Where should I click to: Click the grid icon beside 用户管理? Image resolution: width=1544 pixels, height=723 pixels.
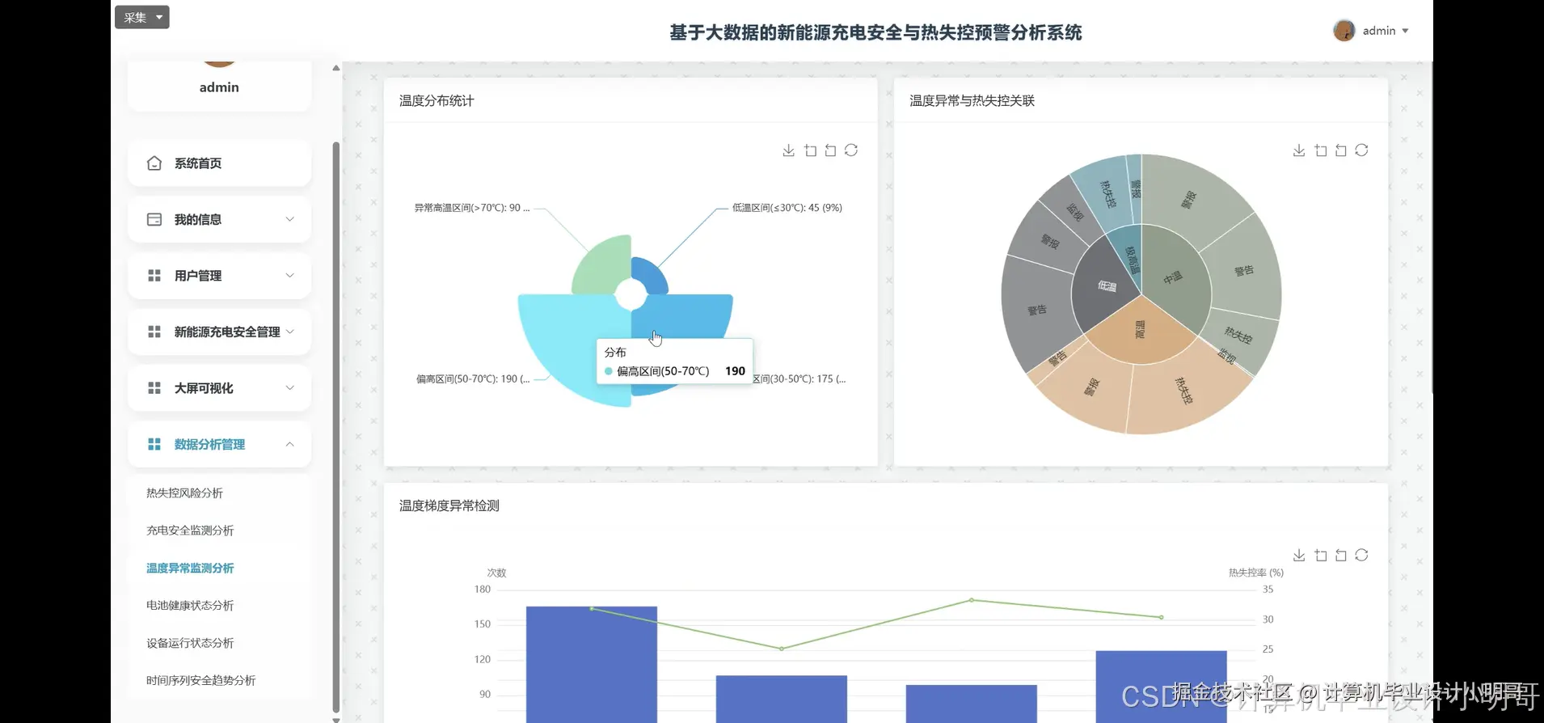154,276
